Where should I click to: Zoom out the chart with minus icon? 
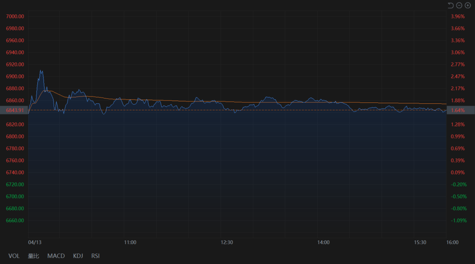pos(459,5)
